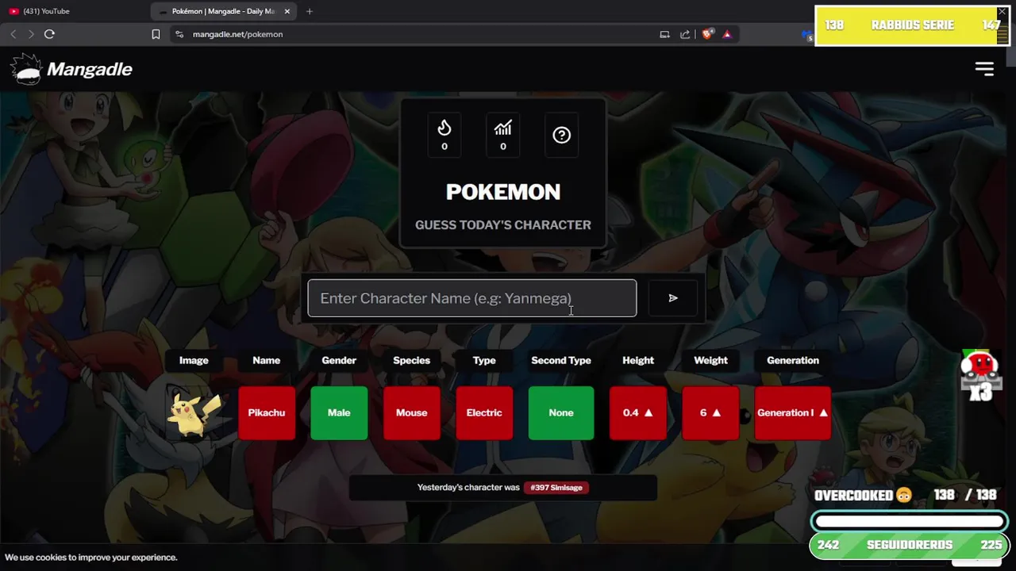The image size is (1016, 571).
Task: Click the Name column header
Action: [267, 360]
